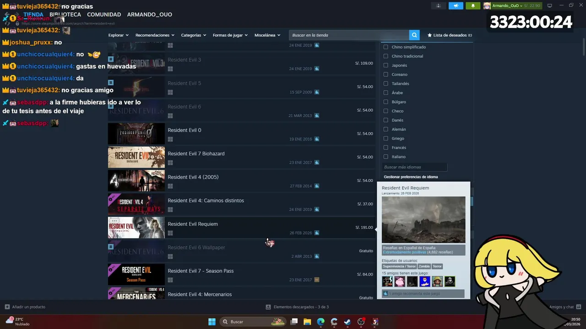Open the TIENDA tab
586x329 pixels.
(33, 15)
